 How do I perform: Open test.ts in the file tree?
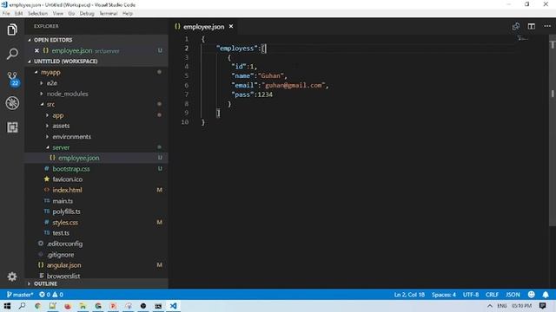click(x=61, y=233)
